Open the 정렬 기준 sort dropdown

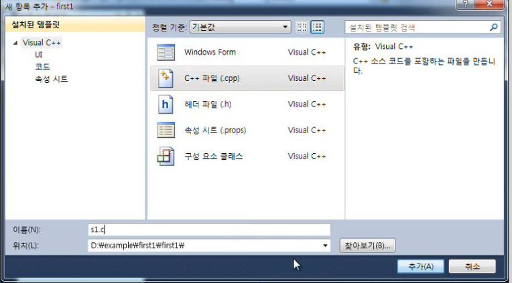(x=240, y=27)
